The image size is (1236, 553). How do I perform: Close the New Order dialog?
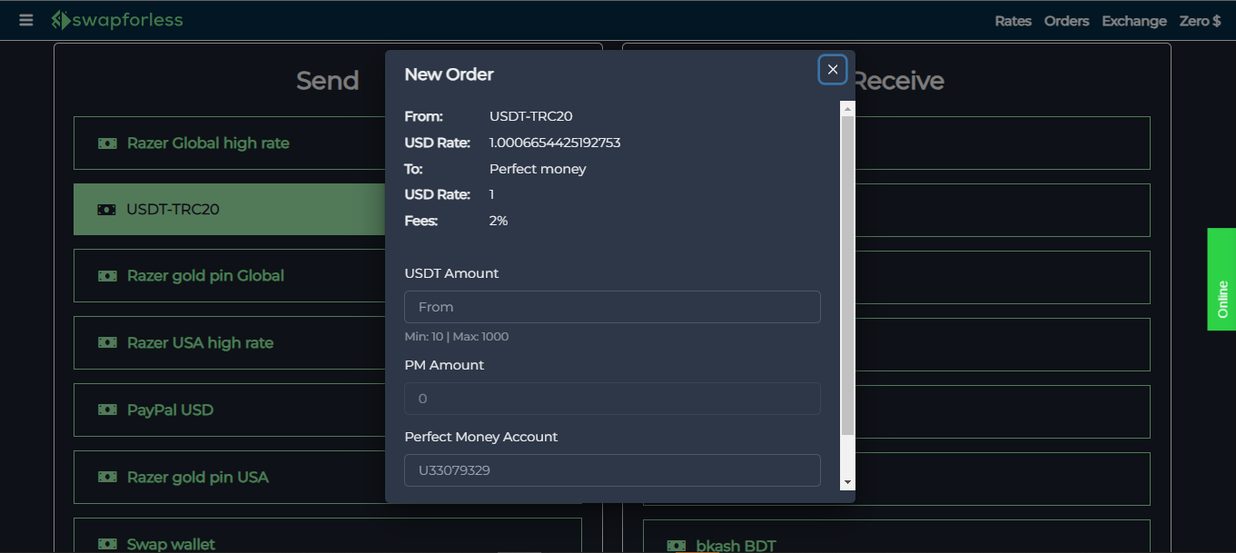833,70
